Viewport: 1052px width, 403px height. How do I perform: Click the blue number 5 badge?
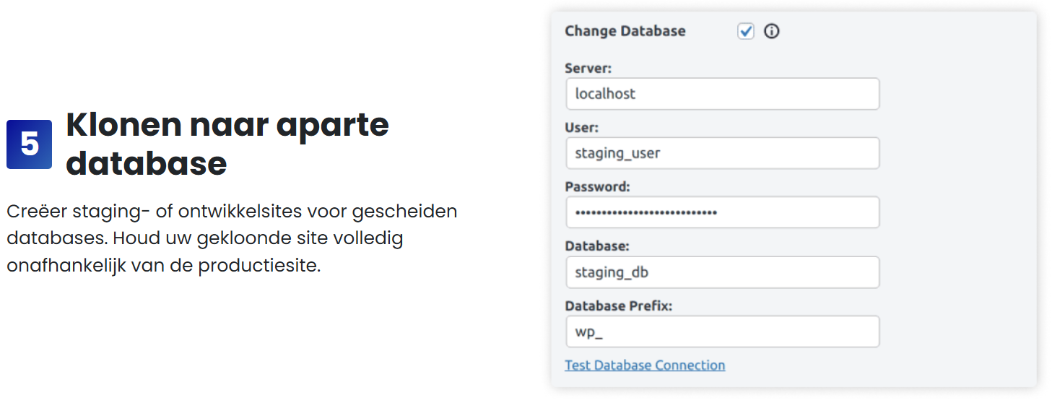pyautogui.click(x=29, y=144)
